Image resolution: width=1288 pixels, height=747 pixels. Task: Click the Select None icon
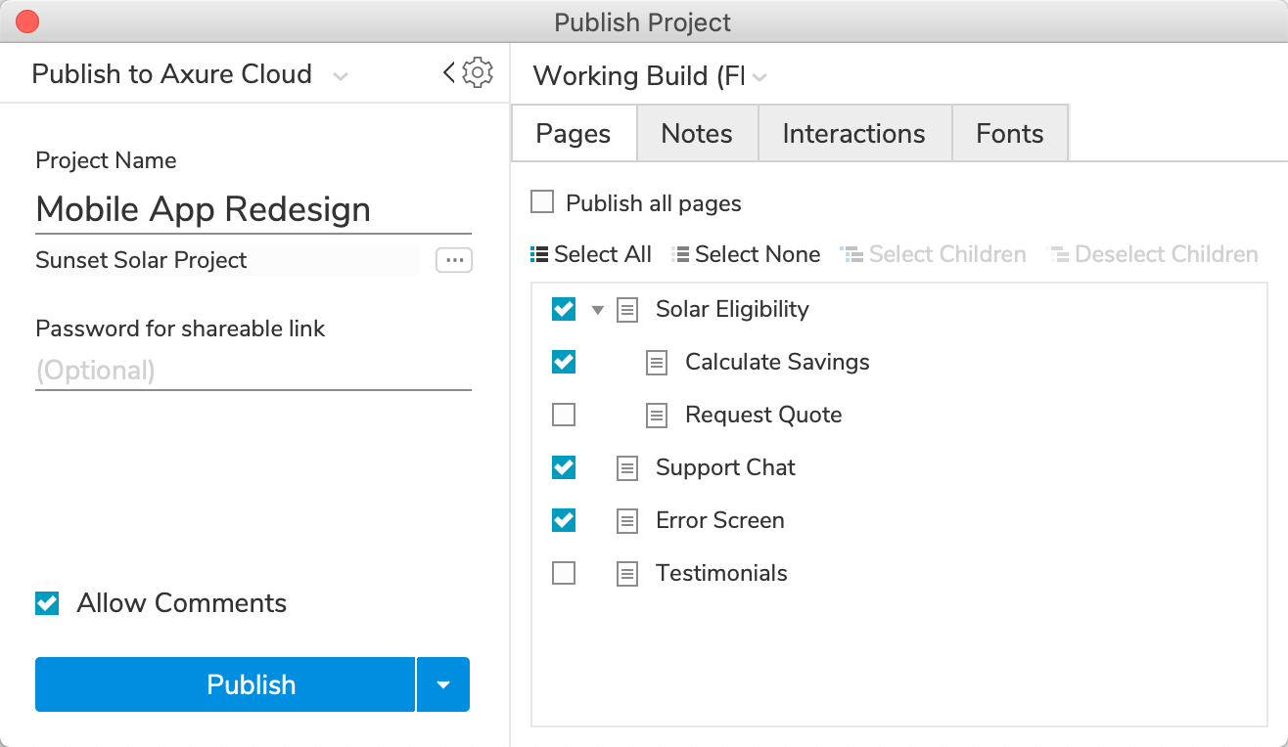[680, 254]
